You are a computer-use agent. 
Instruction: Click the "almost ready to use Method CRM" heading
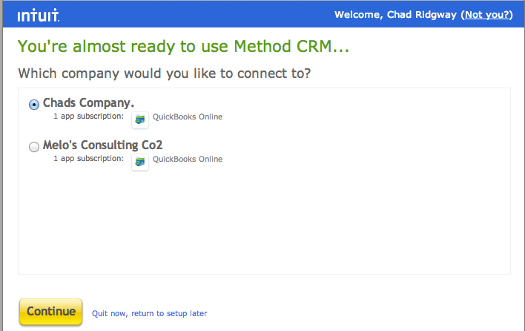[183, 47]
